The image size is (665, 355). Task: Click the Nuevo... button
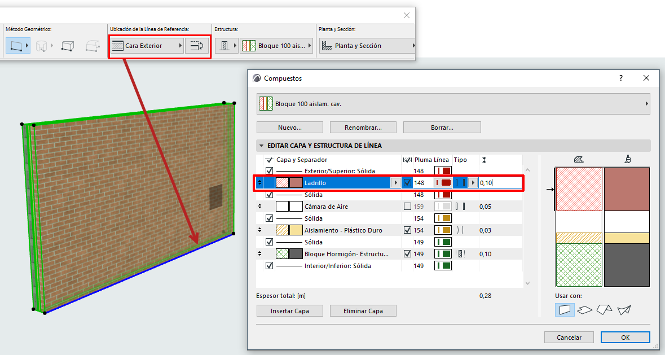click(290, 127)
